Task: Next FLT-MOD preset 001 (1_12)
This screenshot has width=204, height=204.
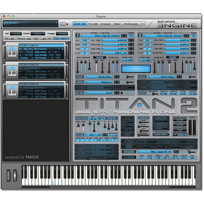Action: 106,135
